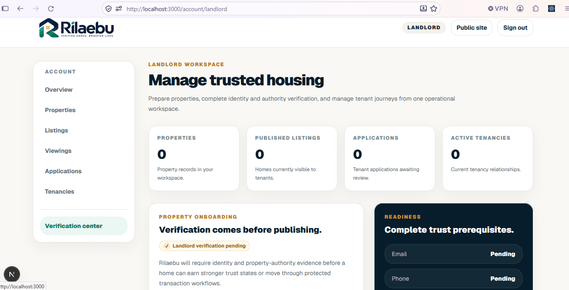Click the Rilaebu logo
The image size is (569, 290).
(x=77, y=28)
